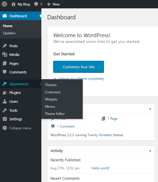
Task: Click the Posts pushpin icon
Action: (5, 46)
